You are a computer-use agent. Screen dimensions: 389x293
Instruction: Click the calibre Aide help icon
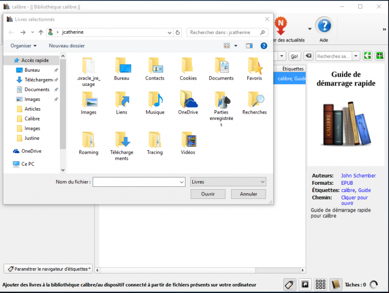(324, 26)
